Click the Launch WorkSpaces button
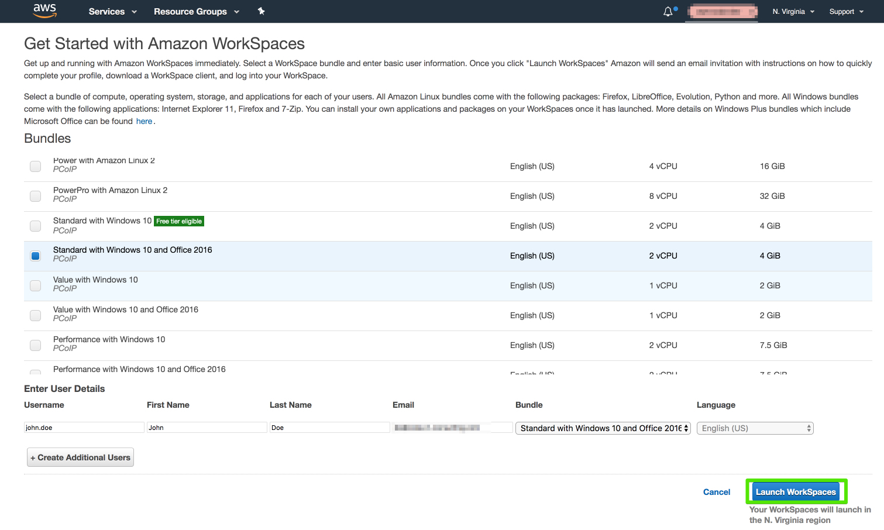The image size is (884, 530). [796, 491]
